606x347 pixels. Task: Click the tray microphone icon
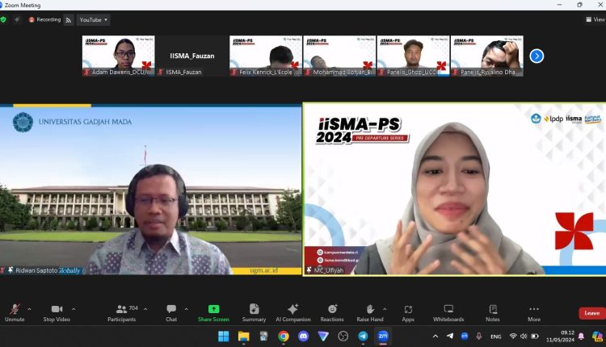coord(478,337)
